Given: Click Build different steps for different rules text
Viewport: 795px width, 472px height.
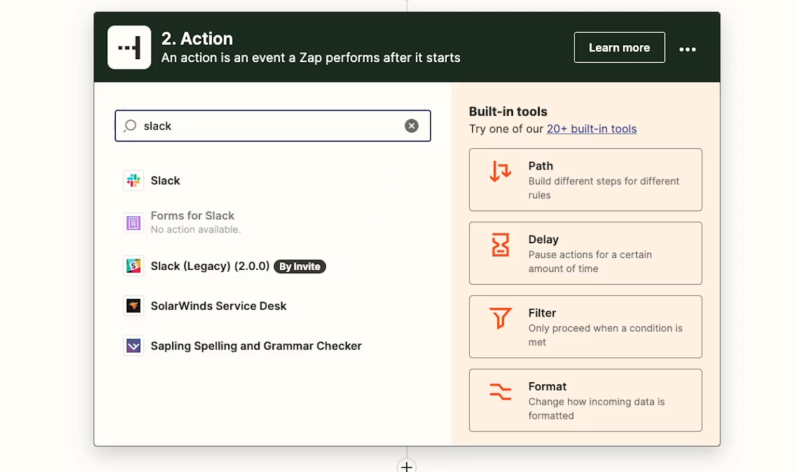Looking at the screenshot, I should click(604, 188).
